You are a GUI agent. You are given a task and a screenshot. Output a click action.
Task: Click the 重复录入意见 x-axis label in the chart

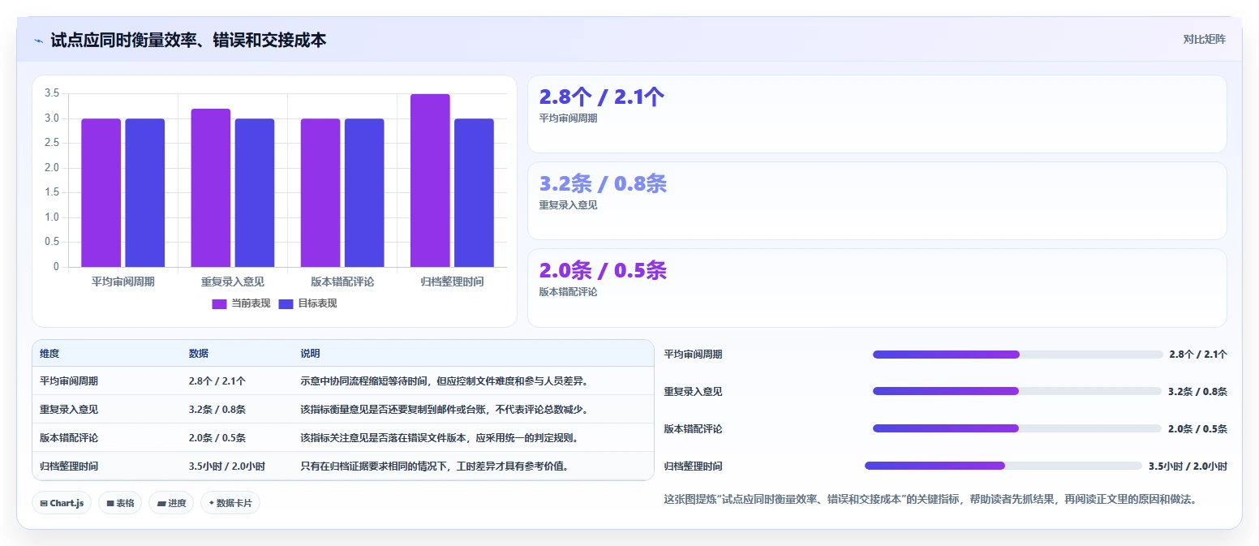click(x=233, y=282)
